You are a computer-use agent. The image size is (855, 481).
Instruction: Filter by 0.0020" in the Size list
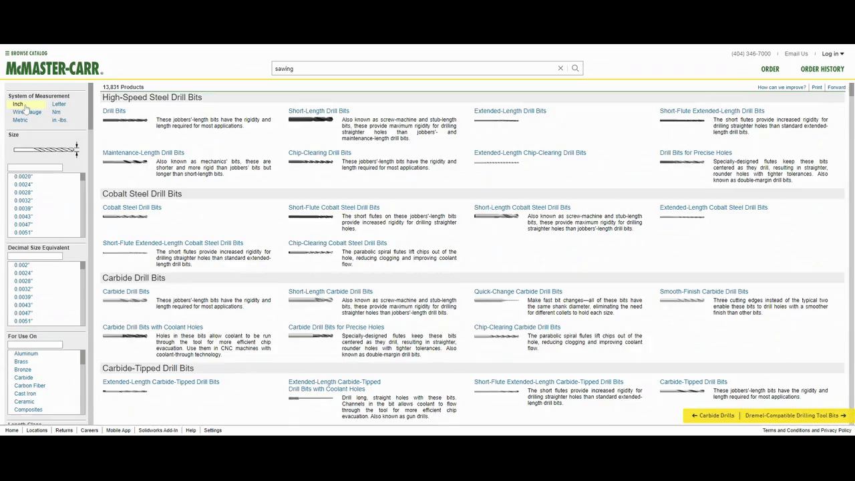(23, 176)
